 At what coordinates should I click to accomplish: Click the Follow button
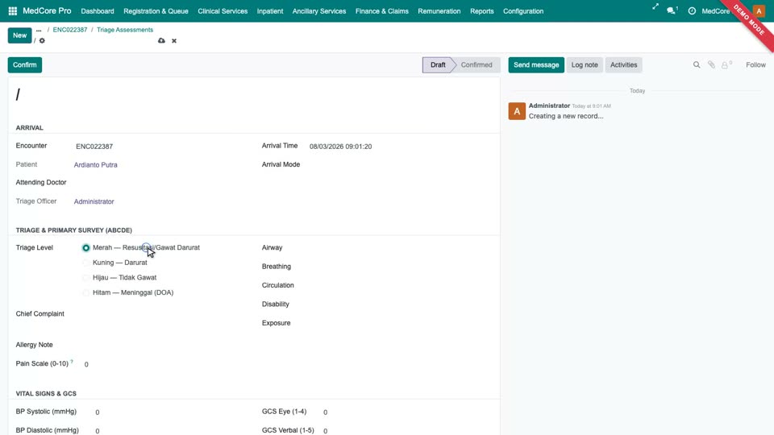tap(755, 64)
